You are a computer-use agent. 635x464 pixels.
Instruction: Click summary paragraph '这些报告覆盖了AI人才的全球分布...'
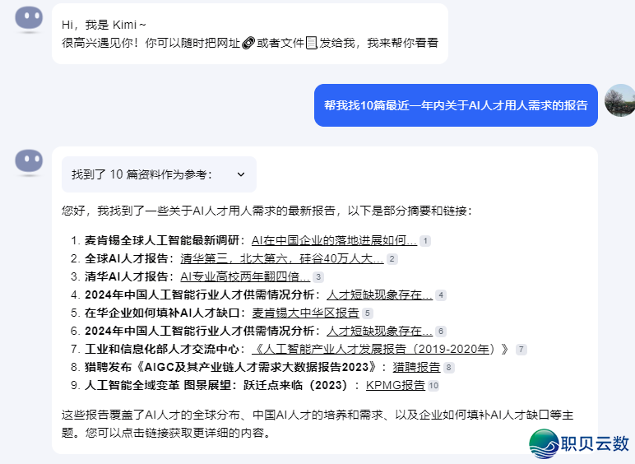click(x=317, y=424)
